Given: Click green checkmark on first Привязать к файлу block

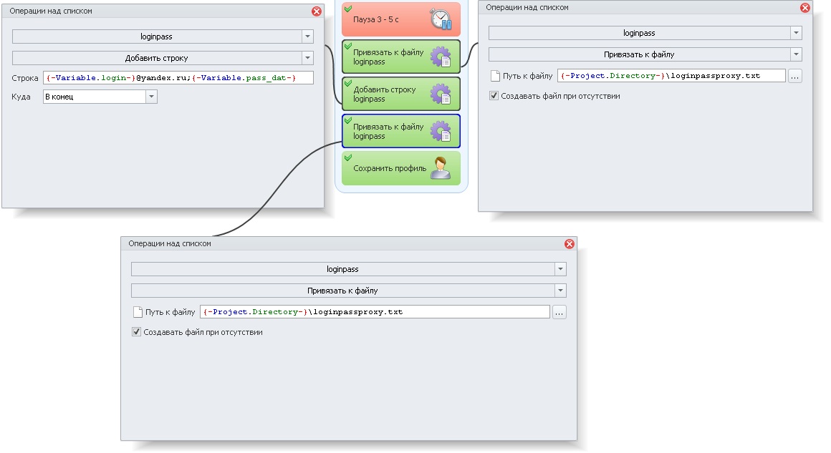Looking at the screenshot, I should pos(348,46).
